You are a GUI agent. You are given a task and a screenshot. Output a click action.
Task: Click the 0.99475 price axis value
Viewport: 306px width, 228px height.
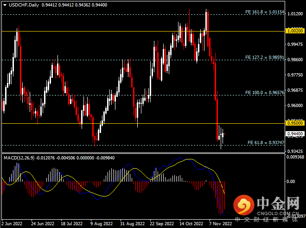tap(295, 44)
